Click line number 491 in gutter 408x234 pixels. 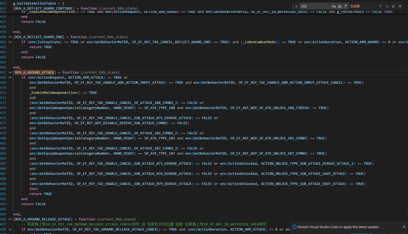coord(3,194)
